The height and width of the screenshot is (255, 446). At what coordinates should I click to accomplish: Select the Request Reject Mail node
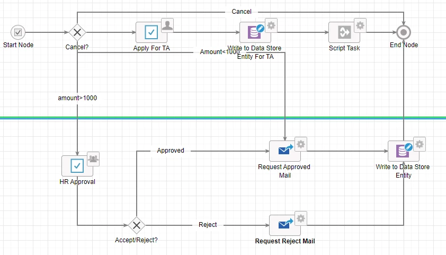pos(285,225)
